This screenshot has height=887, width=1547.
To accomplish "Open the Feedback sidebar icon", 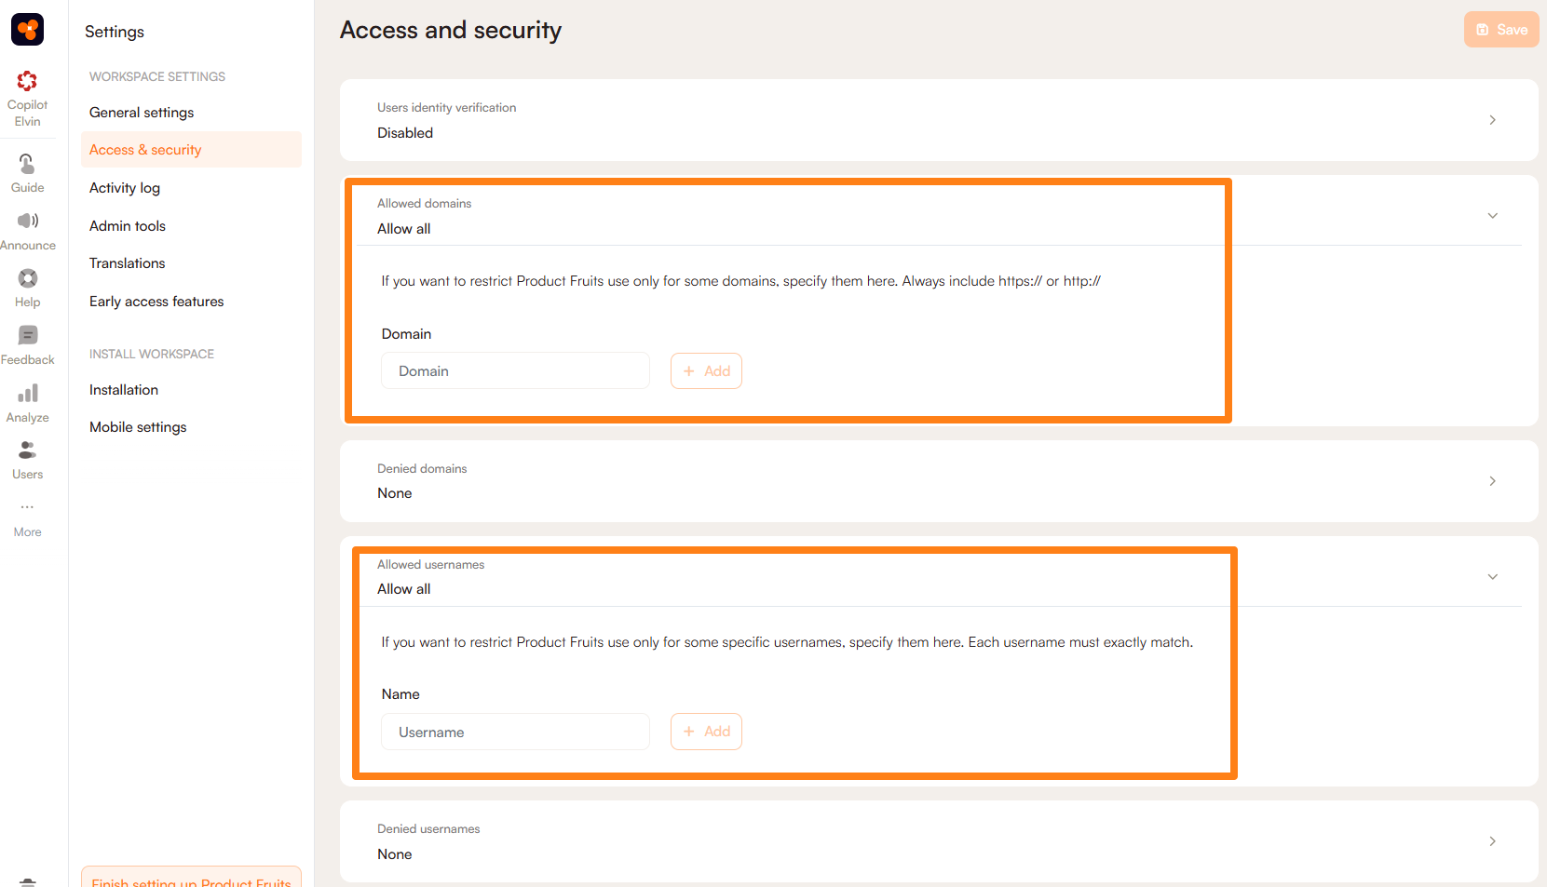I will click(x=27, y=335).
